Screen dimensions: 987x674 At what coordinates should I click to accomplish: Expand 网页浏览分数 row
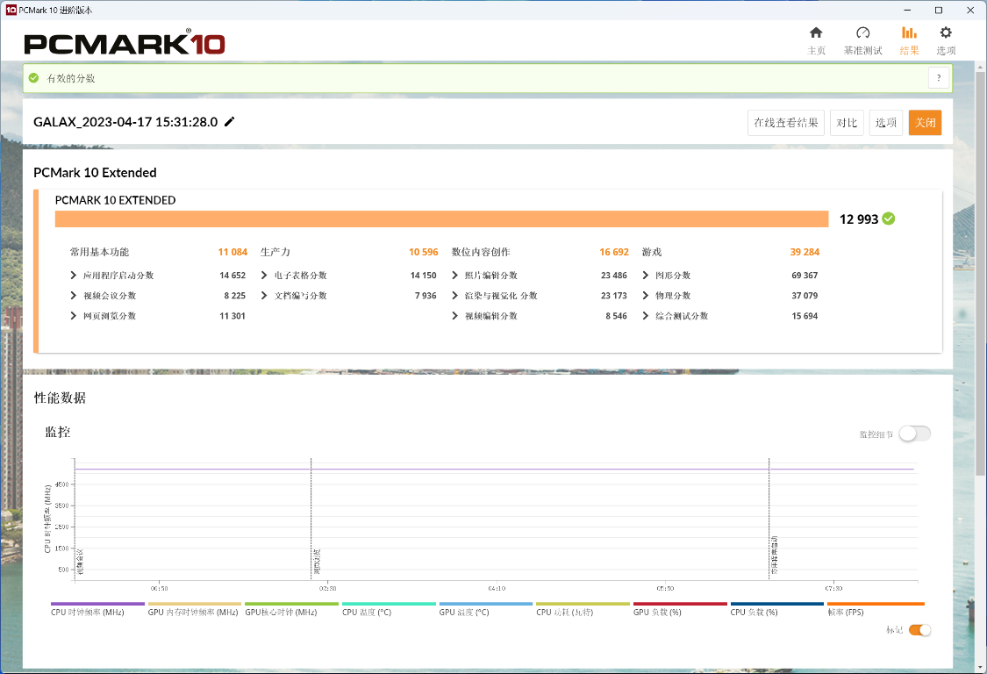coord(104,316)
